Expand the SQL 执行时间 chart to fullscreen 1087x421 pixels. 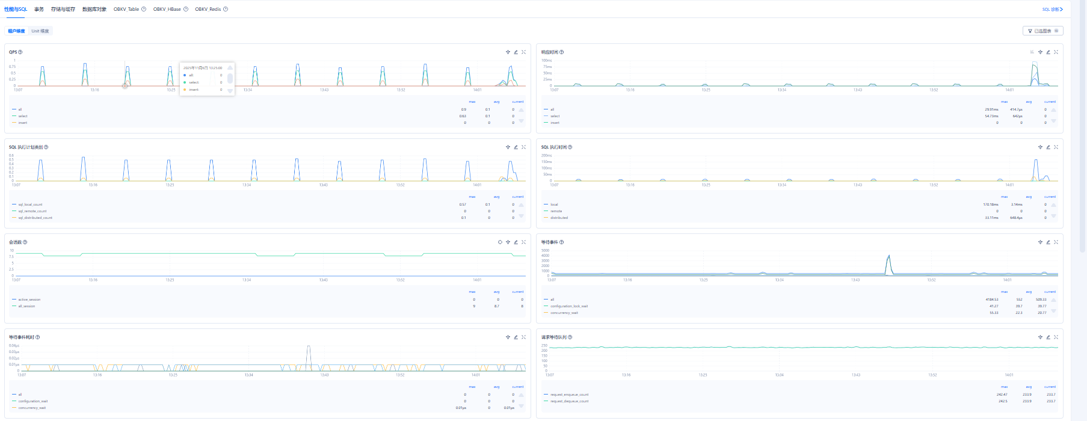point(1056,147)
